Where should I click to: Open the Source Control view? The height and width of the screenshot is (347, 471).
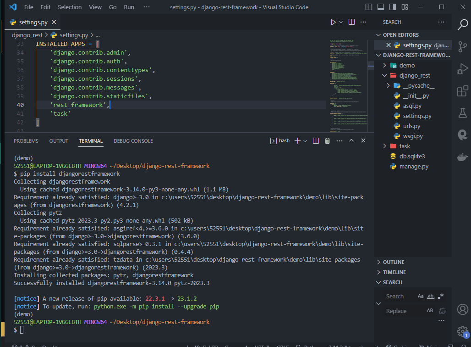click(x=463, y=47)
